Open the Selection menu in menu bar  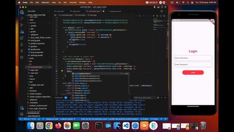45,3
